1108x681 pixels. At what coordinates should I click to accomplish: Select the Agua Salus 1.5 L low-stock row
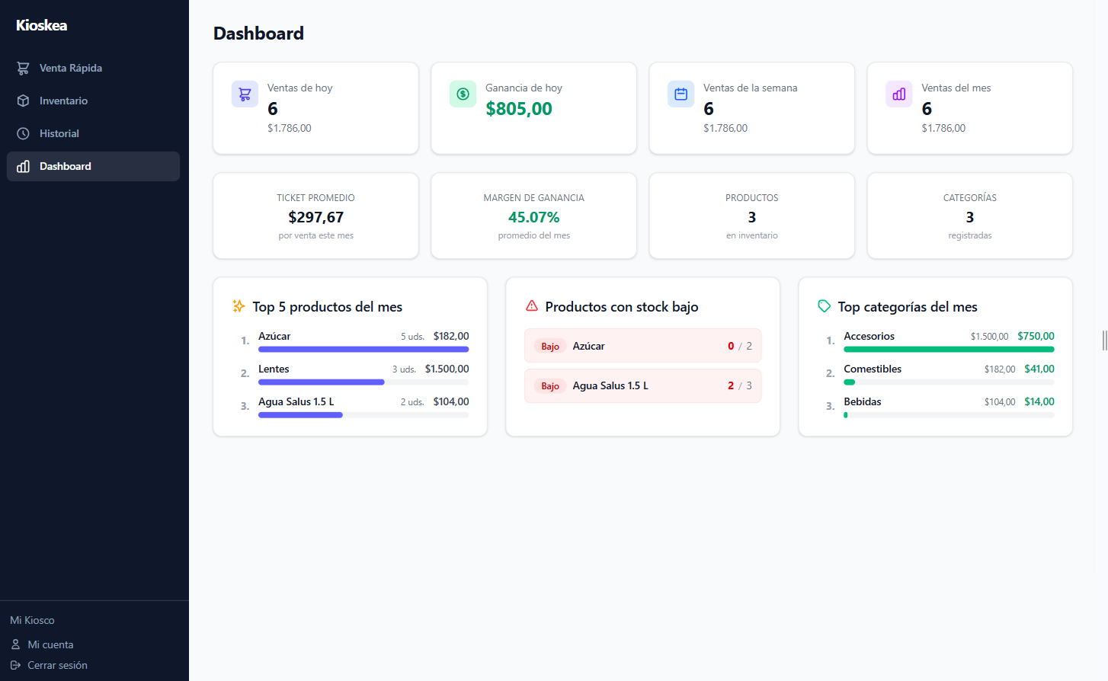pyautogui.click(x=642, y=385)
